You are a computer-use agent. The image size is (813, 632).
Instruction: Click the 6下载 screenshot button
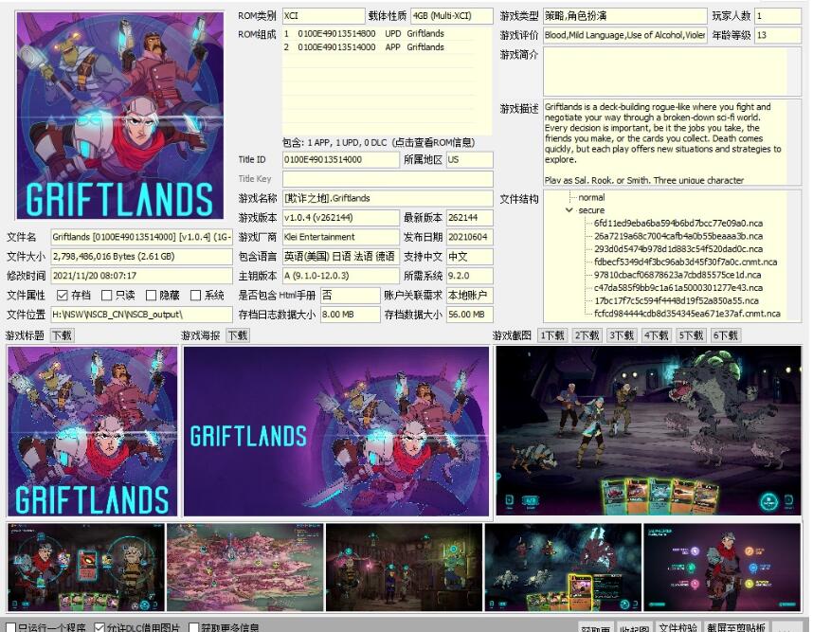click(x=725, y=335)
